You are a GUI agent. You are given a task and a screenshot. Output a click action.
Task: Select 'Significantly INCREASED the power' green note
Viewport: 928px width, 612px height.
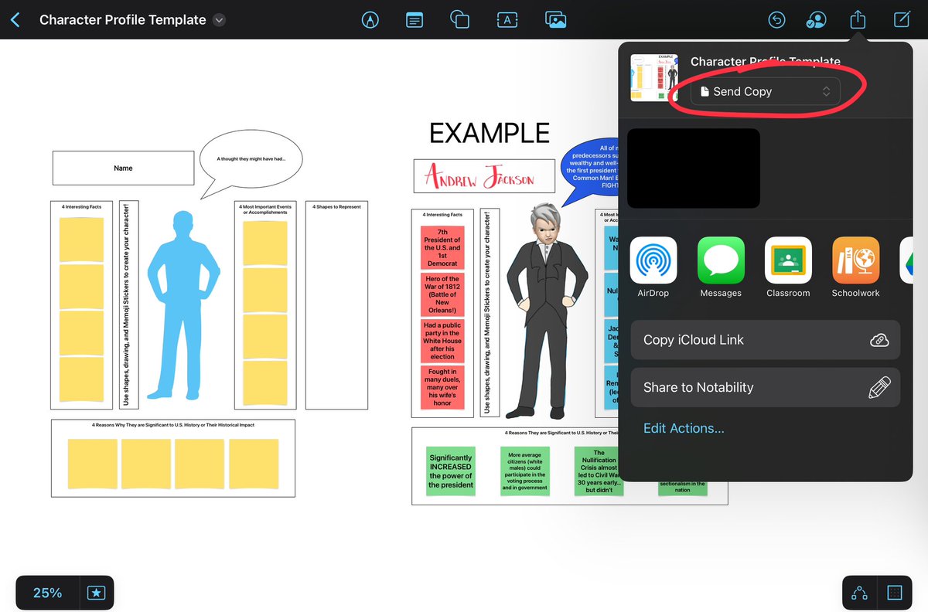[x=451, y=471]
